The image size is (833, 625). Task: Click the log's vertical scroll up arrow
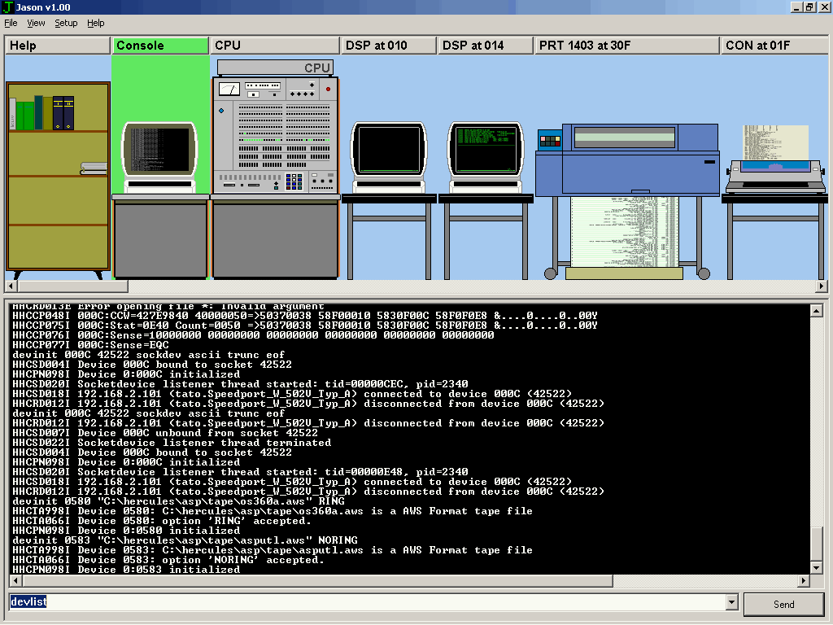coord(818,308)
